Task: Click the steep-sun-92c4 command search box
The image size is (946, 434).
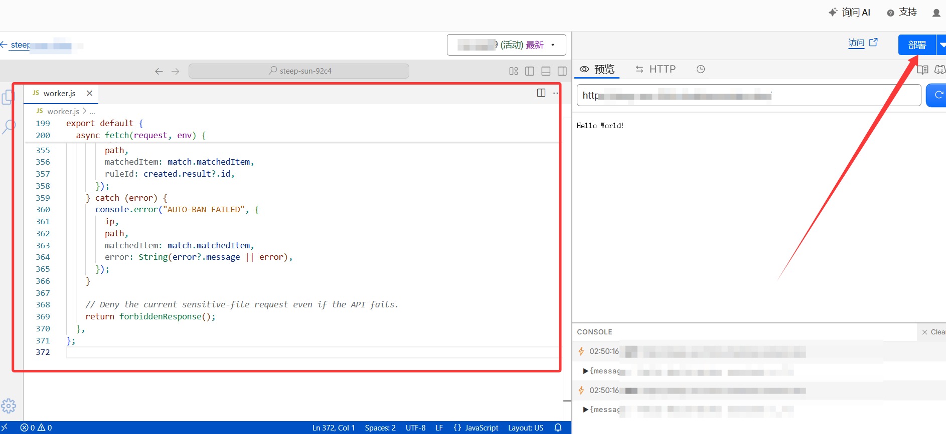Action: point(299,71)
